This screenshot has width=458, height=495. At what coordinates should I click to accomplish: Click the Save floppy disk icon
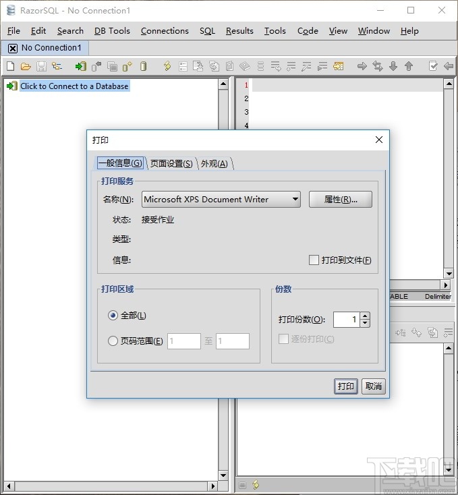pos(41,66)
